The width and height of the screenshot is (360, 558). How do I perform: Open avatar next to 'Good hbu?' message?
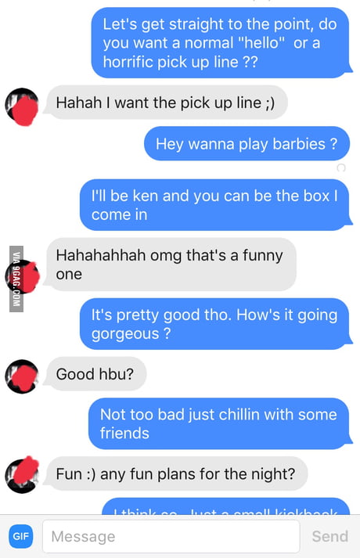point(22,376)
